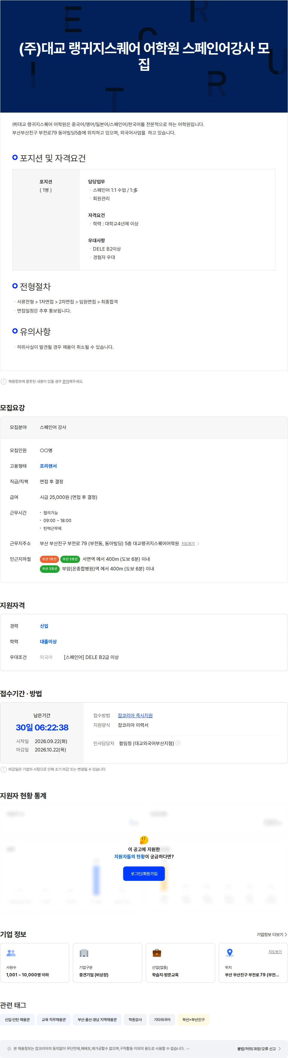Click 학습지·방문교육 industry text
The width and height of the screenshot is (288, 1058).
tap(165, 975)
